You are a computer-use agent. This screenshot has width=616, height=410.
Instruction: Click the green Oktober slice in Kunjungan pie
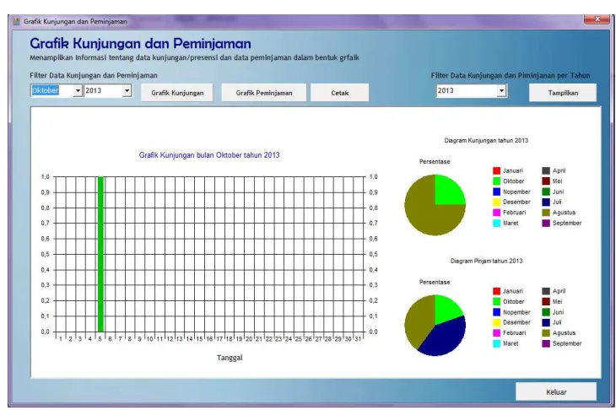[447, 192]
